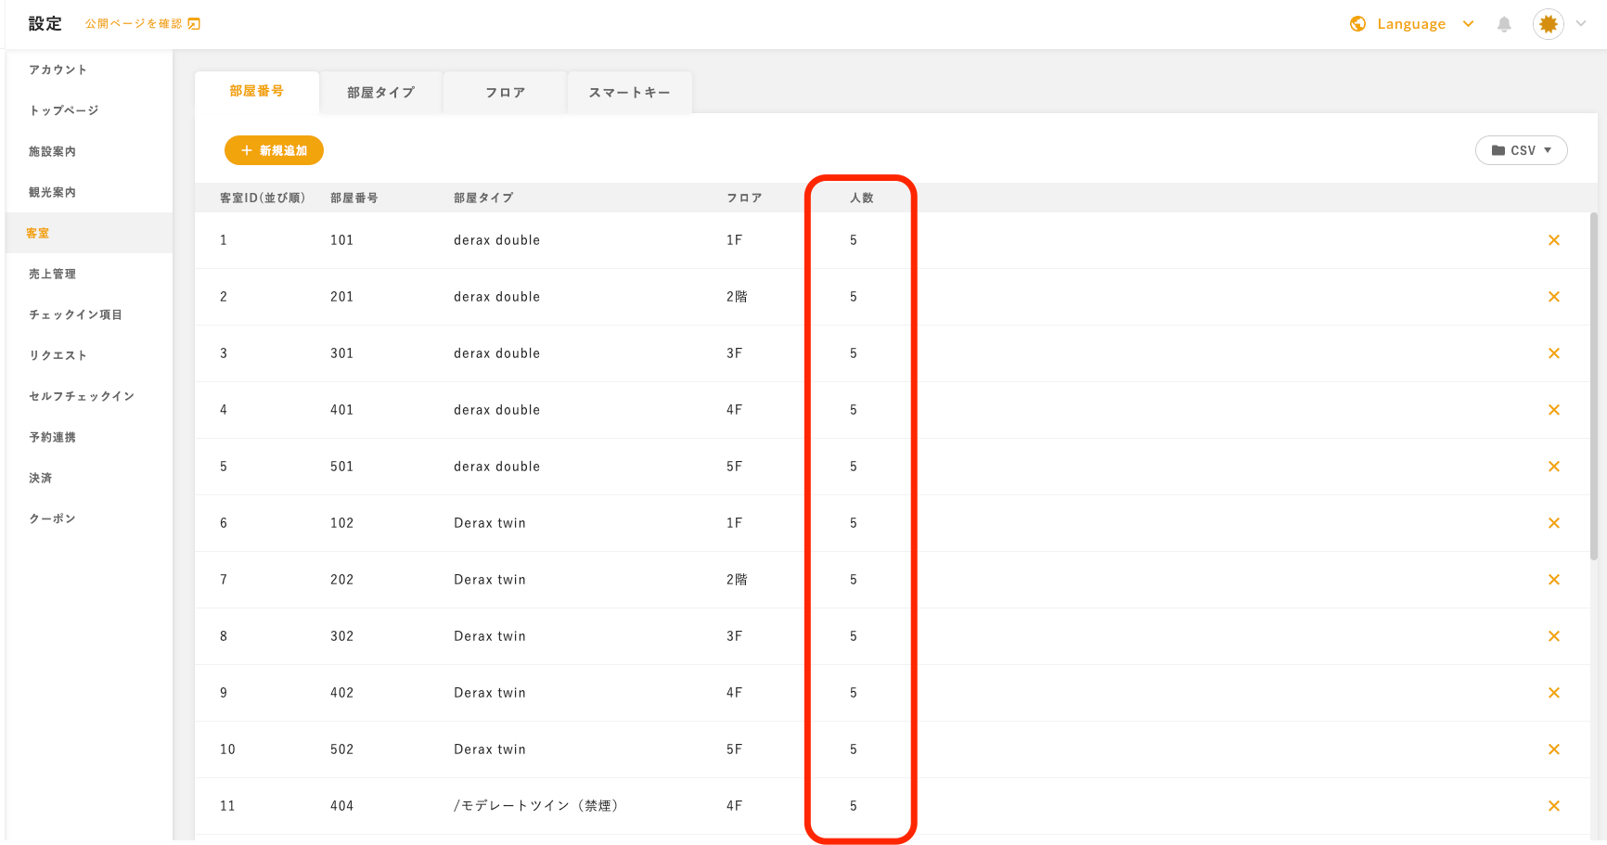The width and height of the screenshot is (1607, 845).
Task: Click room number 102 cell
Action: pyautogui.click(x=341, y=523)
